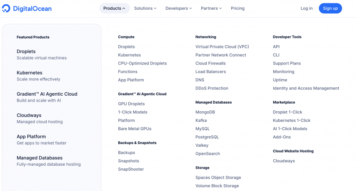
Task: Choose CPU-Optimized Droplets under Compute
Action: [142, 63]
